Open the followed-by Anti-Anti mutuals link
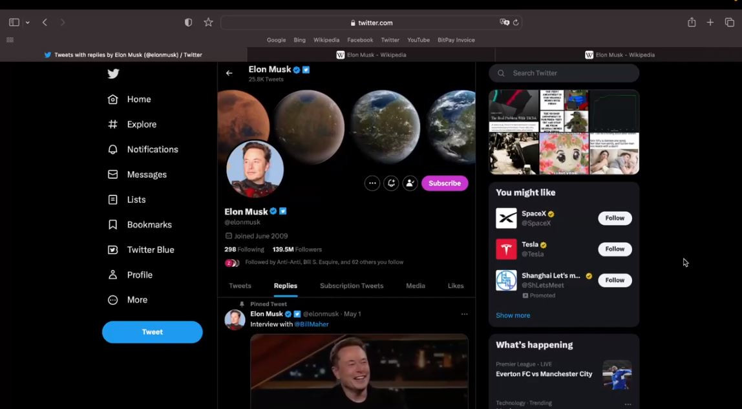This screenshot has height=409, width=742. (x=324, y=262)
